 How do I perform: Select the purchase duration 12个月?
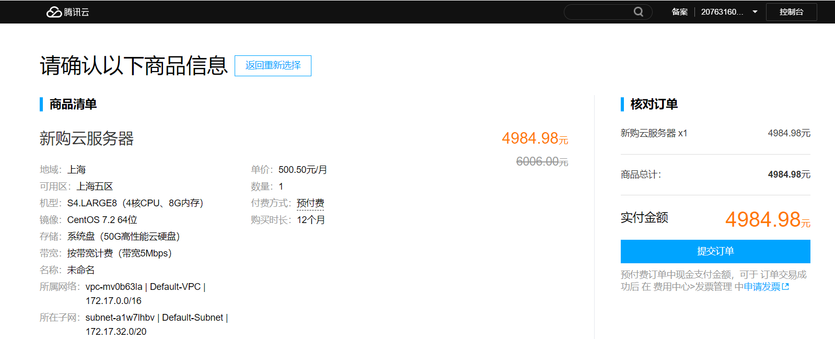311,220
